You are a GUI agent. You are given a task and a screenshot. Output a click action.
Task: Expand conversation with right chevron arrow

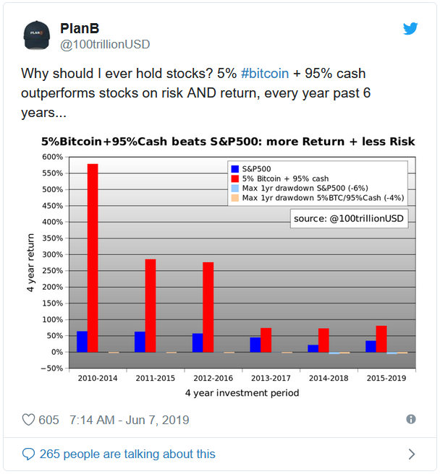click(412, 454)
